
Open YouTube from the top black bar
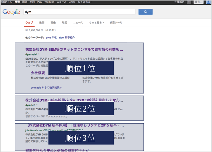49,2
